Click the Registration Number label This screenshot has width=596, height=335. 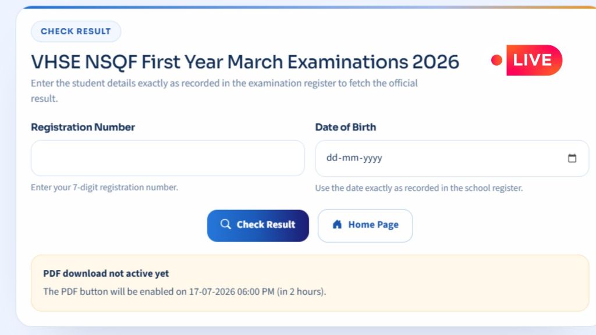(x=83, y=127)
